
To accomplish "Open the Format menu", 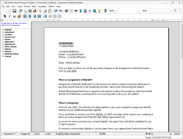I will pyautogui.click(x=27, y=7).
